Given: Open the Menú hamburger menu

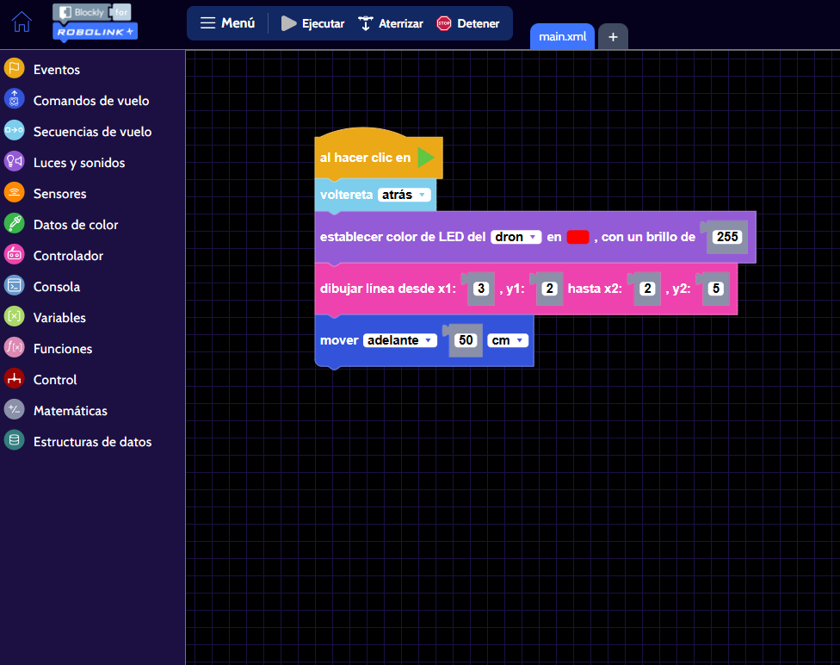Looking at the screenshot, I should pyautogui.click(x=227, y=23).
